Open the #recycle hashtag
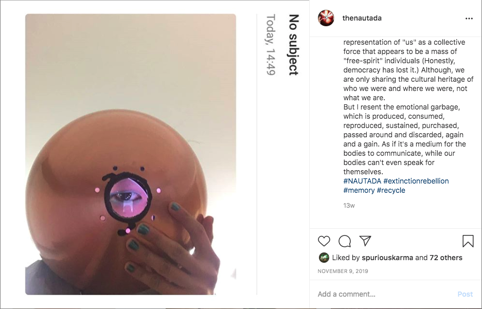The image size is (482, 309). pos(391,190)
